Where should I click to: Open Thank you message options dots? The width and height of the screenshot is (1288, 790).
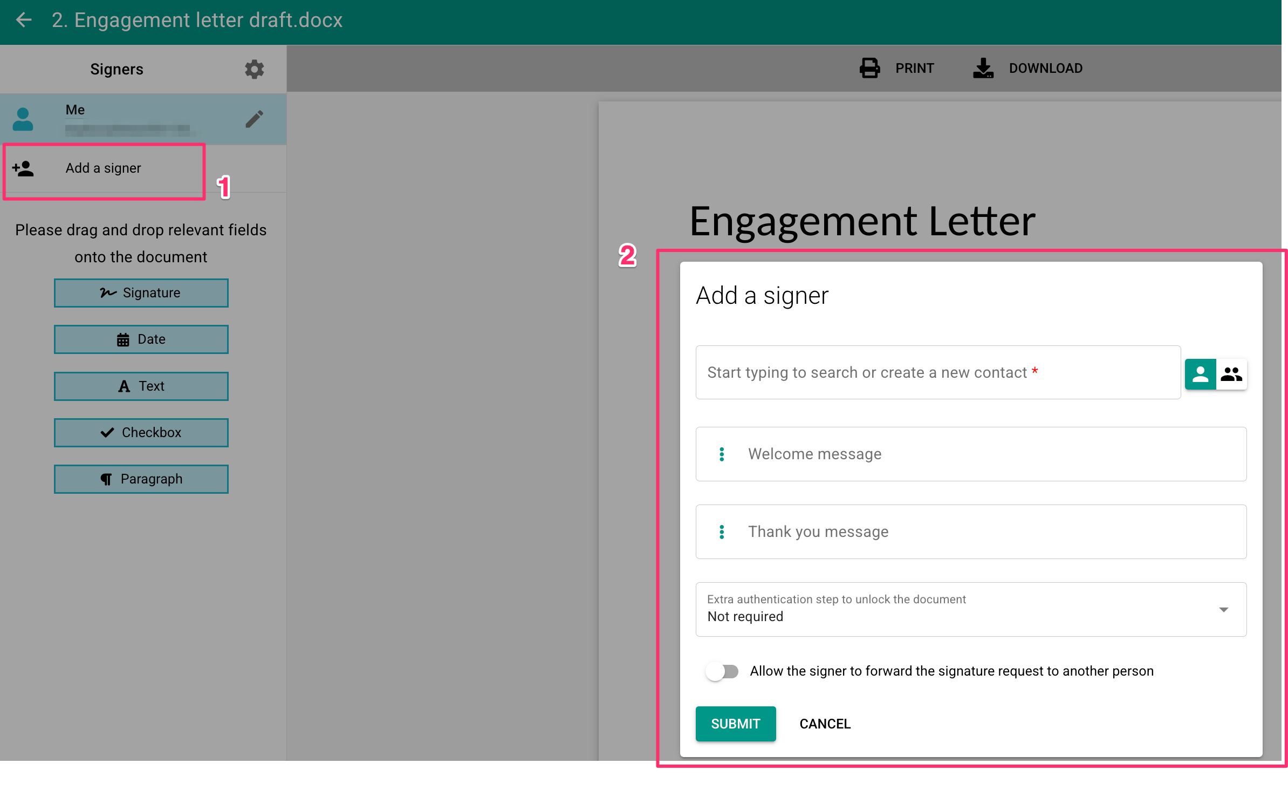coord(722,532)
